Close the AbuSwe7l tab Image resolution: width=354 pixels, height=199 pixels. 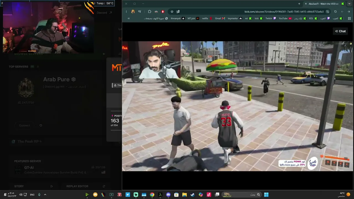click(x=306, y=4)
